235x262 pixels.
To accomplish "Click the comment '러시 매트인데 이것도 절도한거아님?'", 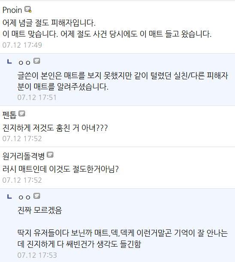I will click(60, 169).
